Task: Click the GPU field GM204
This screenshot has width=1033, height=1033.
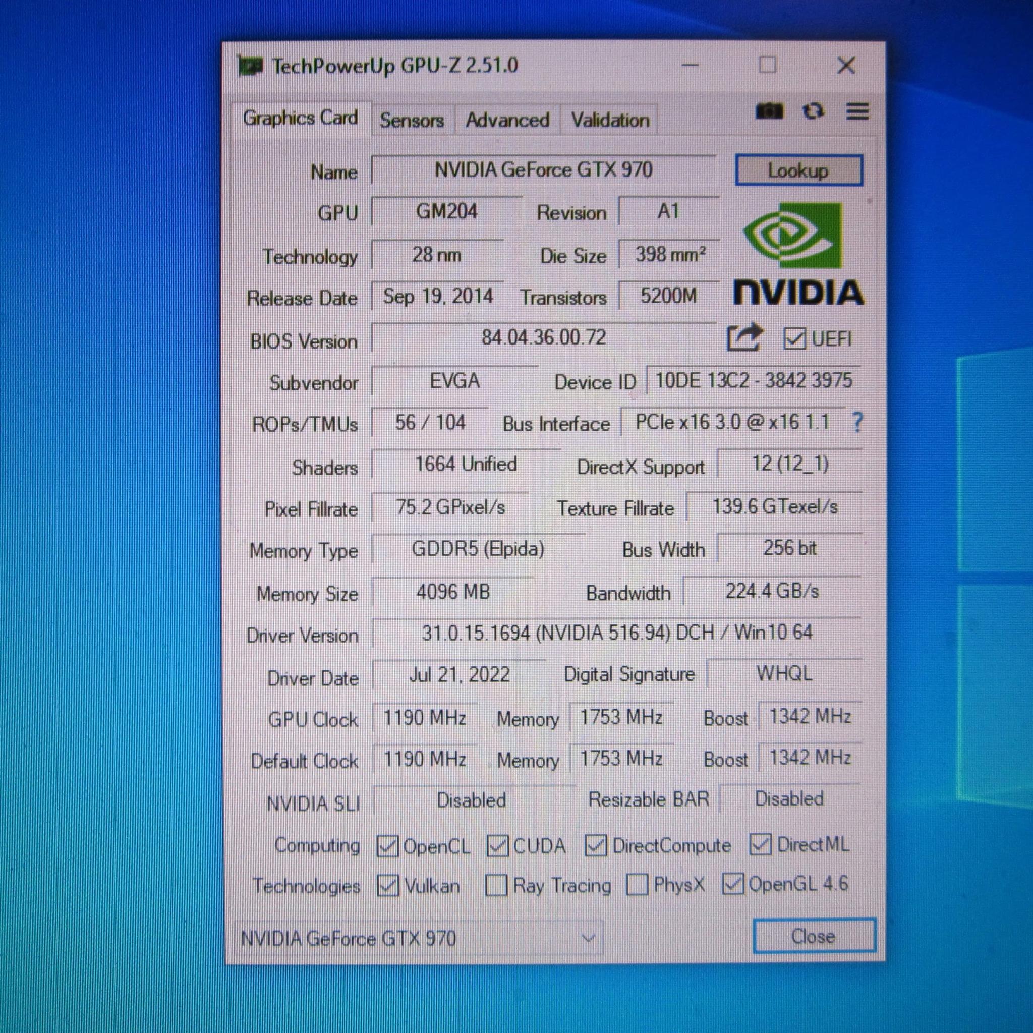Action: tap(447, 211)
